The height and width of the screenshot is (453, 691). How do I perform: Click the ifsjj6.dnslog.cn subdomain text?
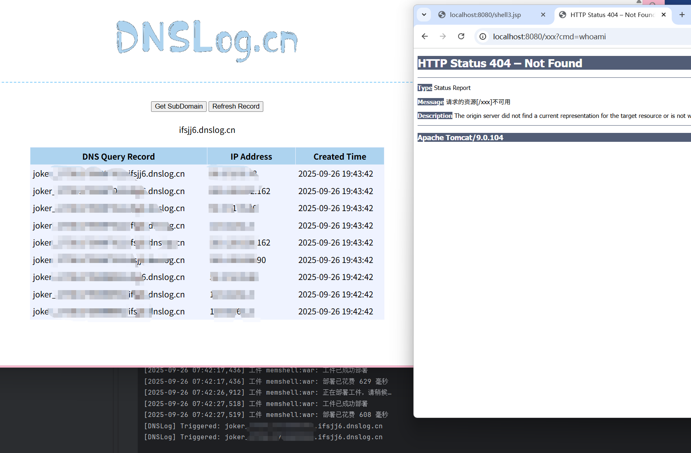pos(207,130)
